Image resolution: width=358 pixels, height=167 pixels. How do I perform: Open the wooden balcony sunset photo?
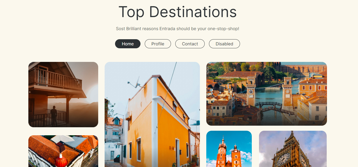(x=63, y=94)
